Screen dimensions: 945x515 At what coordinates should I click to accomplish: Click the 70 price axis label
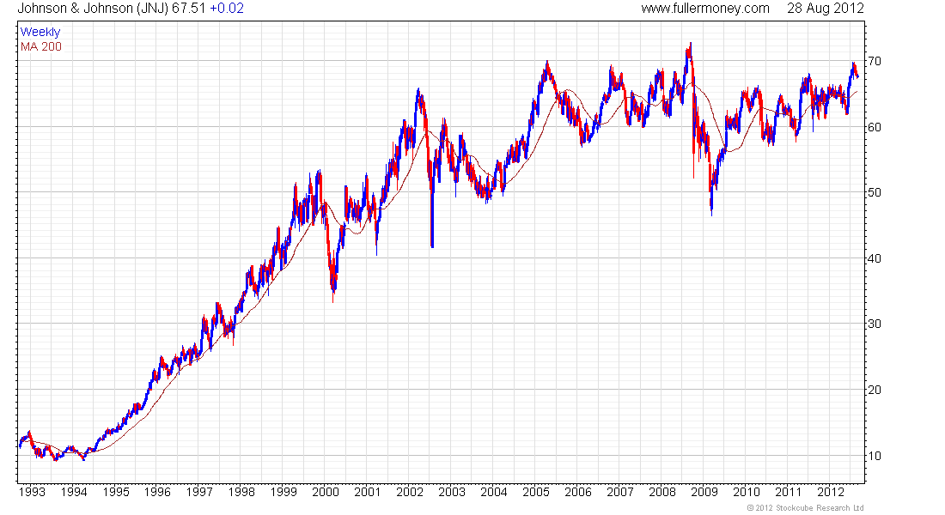[875, 62]
